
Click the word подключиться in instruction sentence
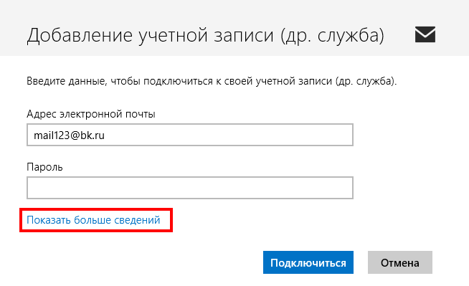point(178,81)
